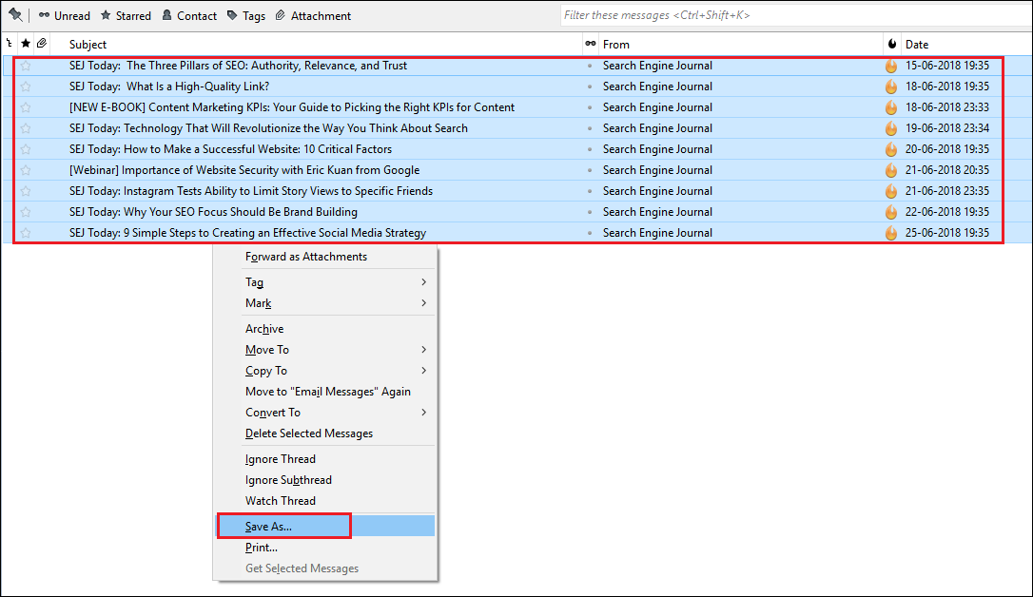Click Search Engine Journal sender on 15-06-2018 row
This screenshot has height=597, width=1033.
click(657, 66)
